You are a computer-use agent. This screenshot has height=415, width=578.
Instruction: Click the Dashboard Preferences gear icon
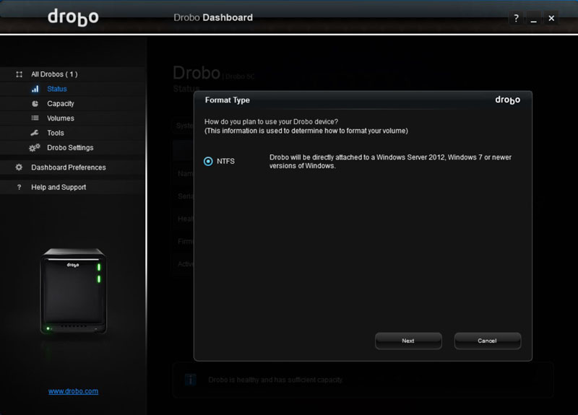[x=19, y=167]
